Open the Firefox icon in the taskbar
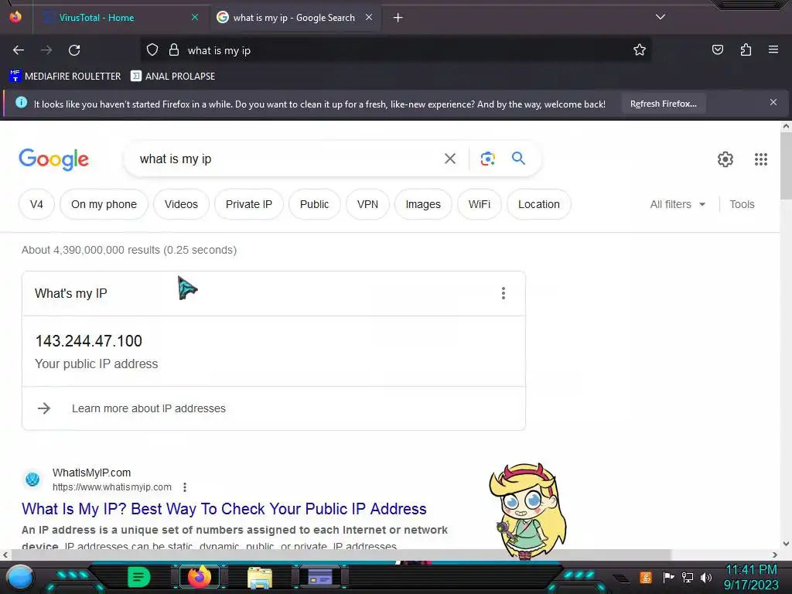The image size is (792, 594). coord(199,577)
